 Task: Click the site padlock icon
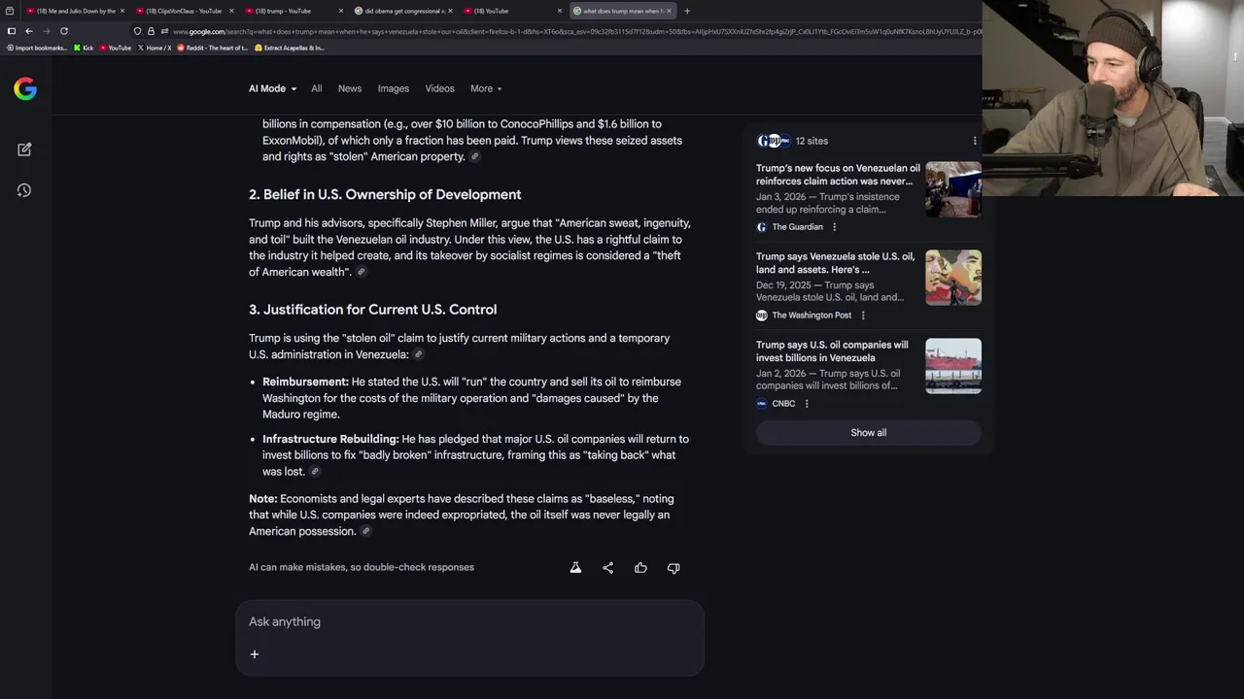click(x=151, y=31)
